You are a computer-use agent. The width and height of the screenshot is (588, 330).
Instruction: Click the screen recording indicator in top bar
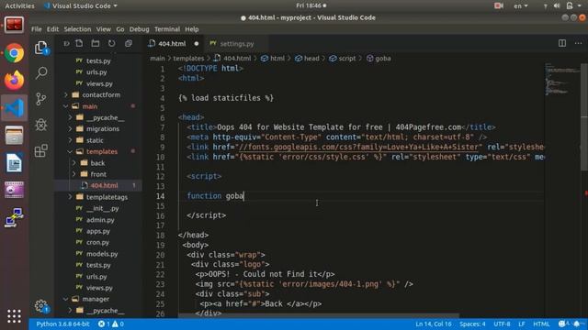[498, 6]
